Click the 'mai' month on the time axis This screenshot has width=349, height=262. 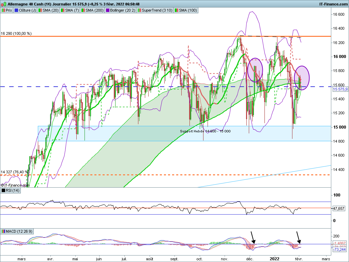75,259
